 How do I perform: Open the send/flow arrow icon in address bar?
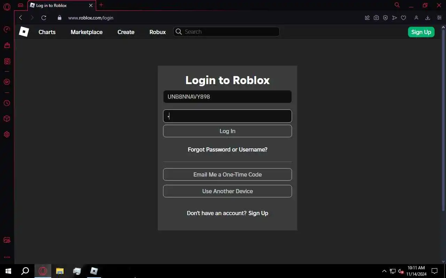pyautogui.click(x=394, y=18)
